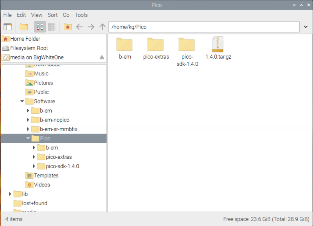Eject media on BigWhiteOne

coord(102,57)
